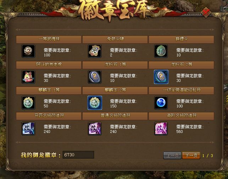This screenshot has width=228, height=179.
Task: Click the 高阶名将改造符 pink talisman icon
Action: [x=161, y=129]
